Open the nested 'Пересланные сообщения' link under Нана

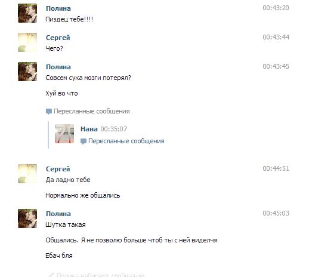pyautogui.click(x=126, y=141)
